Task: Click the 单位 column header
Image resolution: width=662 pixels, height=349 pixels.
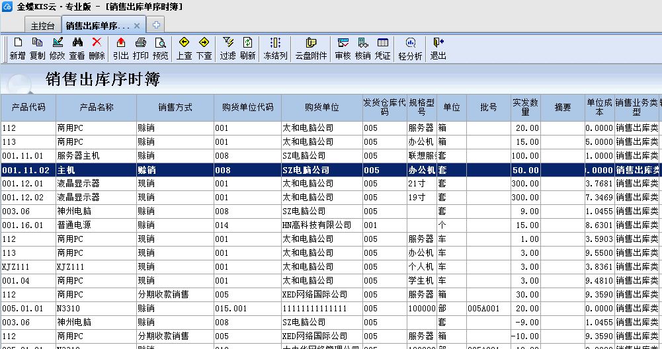Action: (452, 108)
